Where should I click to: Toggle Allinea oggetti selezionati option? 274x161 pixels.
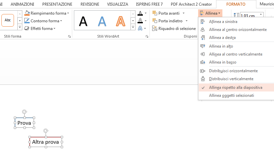pyautogui.click(x=236, y=95)
